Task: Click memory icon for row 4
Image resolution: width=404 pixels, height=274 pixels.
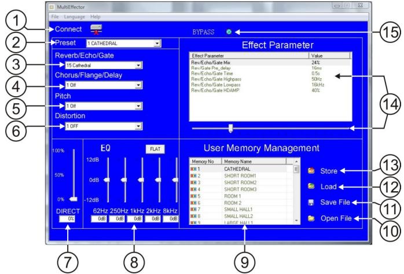Action: (193, 189)
